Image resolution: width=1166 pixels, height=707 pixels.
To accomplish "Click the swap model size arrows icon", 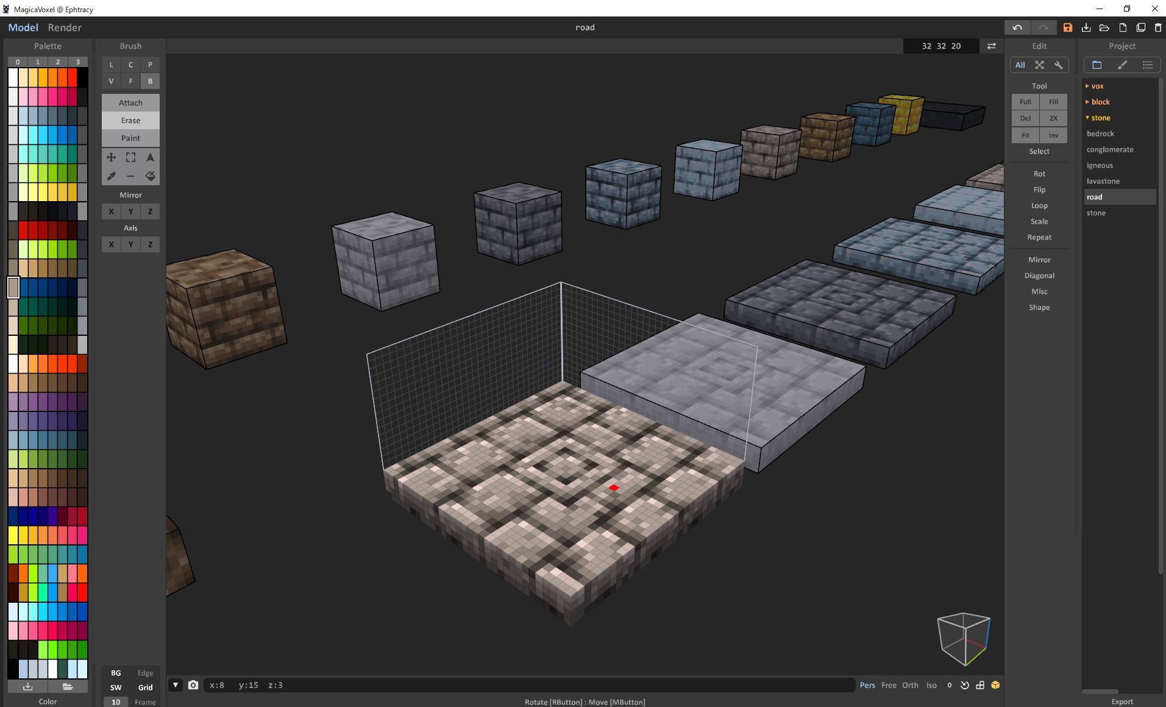I will [991, 46].
